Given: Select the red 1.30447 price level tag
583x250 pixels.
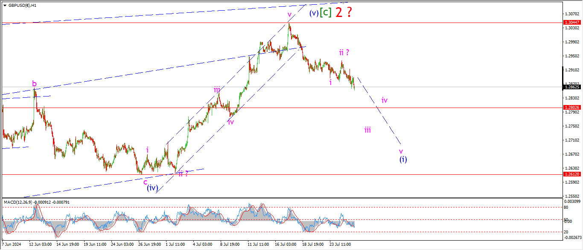Looking at the screenshot, I should point(571,22).
